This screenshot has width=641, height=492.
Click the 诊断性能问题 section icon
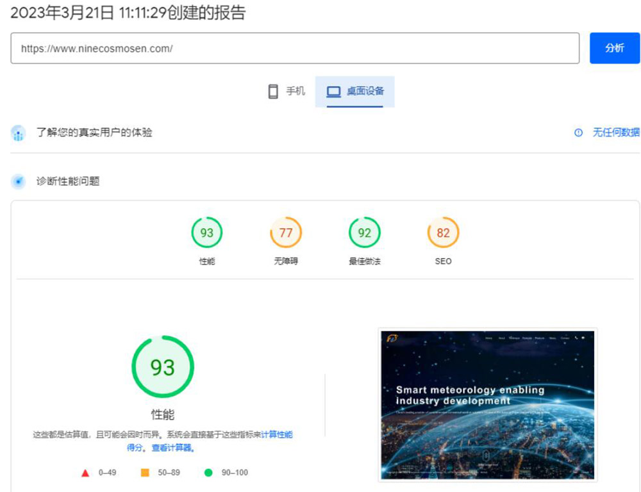coord(19,181)
